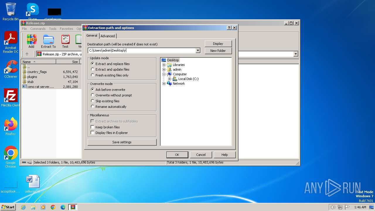Image resolution: width=375 pixels, height=211 pixels.
Task: Open the Favorites menu
Action: [67, 29]
